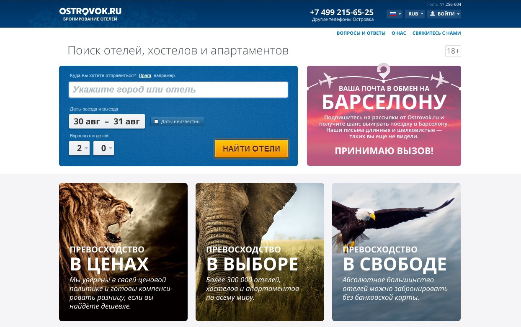Open the children count dropdown showing 0
This screenshot has height=327, width=521.
[104, 148]
